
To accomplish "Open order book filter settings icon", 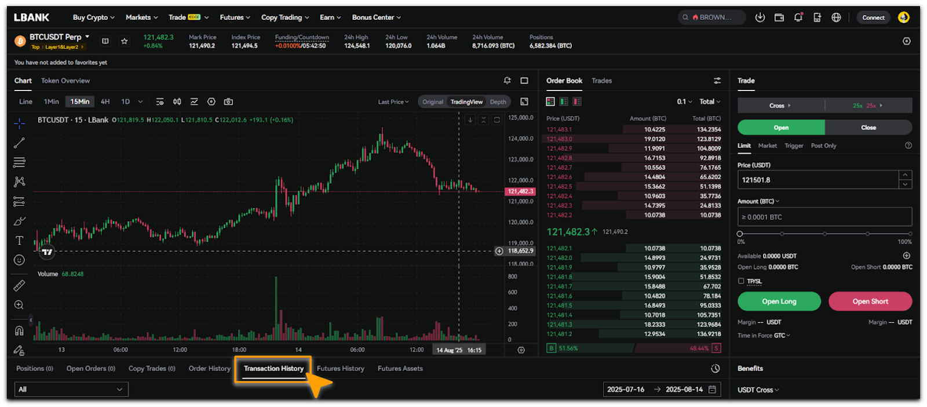I will [717, 81].
